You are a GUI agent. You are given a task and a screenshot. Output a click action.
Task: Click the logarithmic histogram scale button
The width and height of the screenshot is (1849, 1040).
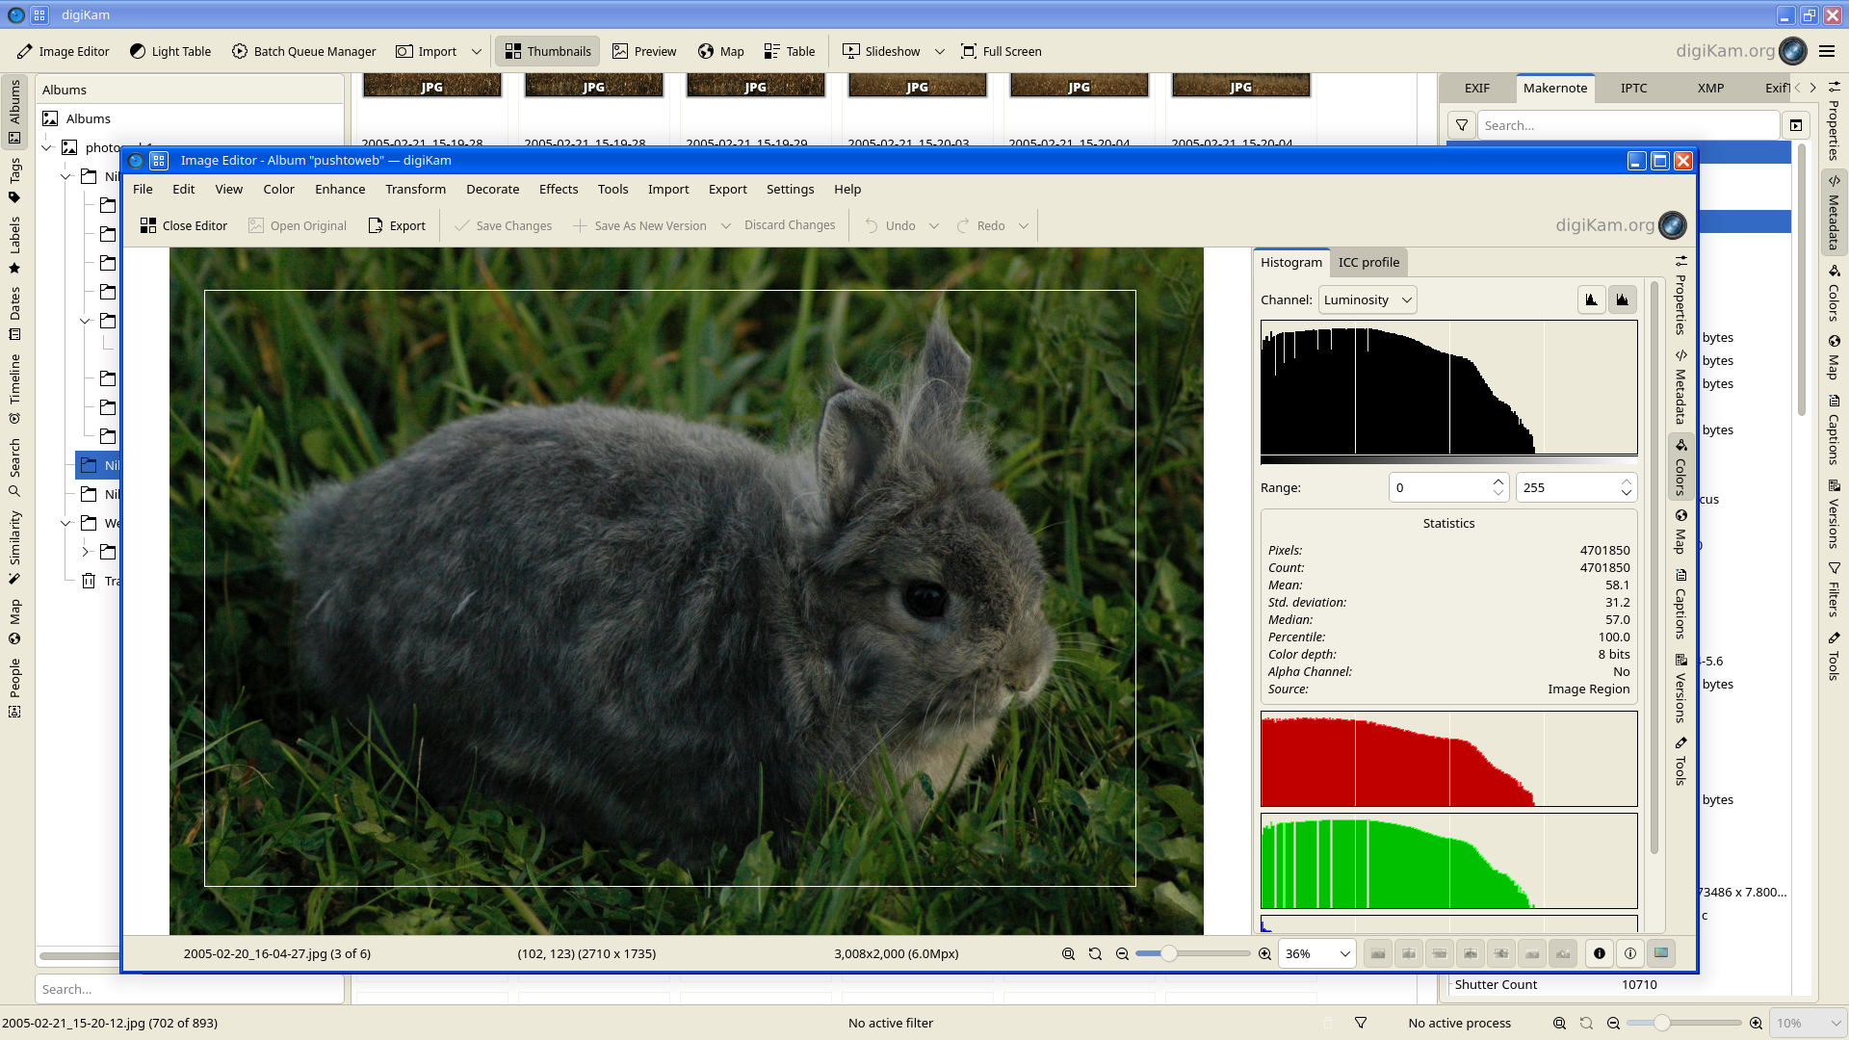1623,300
